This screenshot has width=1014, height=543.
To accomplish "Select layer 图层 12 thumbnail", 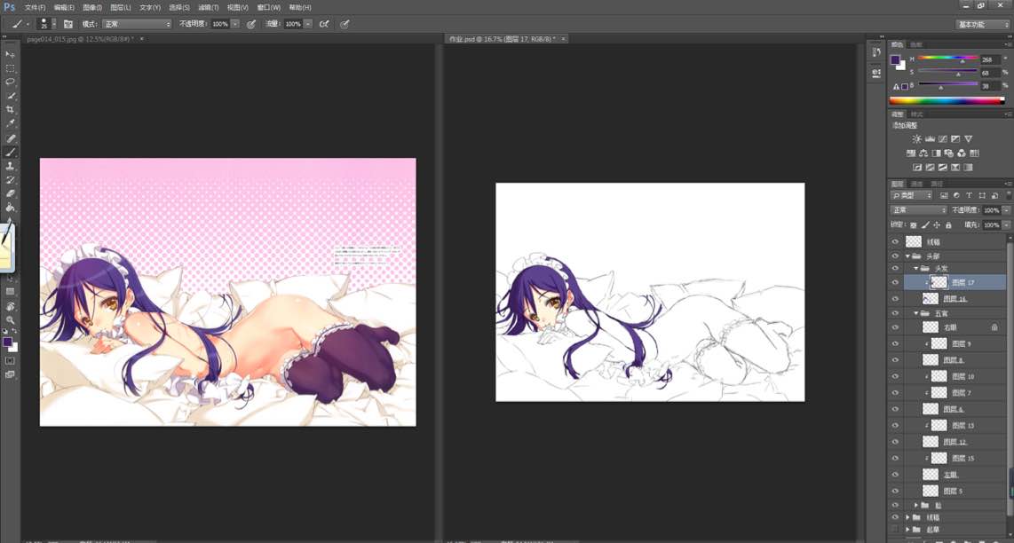I will 930,442.
